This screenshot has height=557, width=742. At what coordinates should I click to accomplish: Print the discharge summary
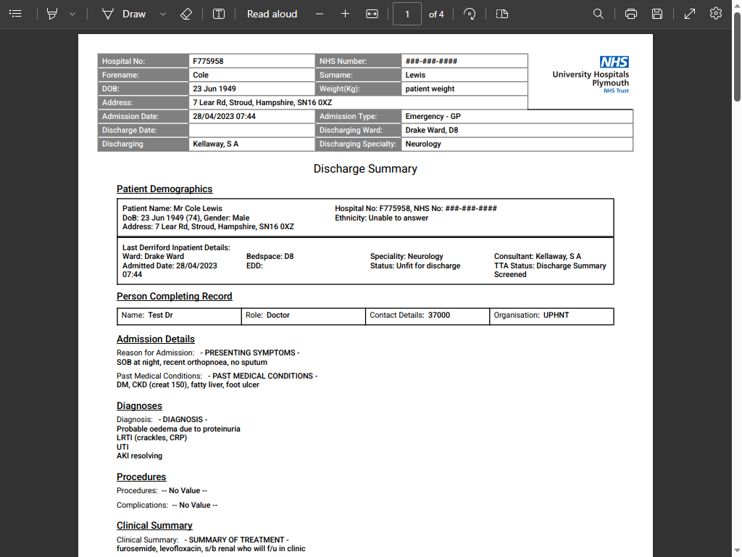(x=631, y=14)
